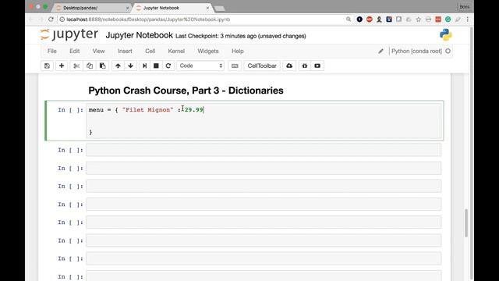Reload the page in the browser

[x=51, y=20]
